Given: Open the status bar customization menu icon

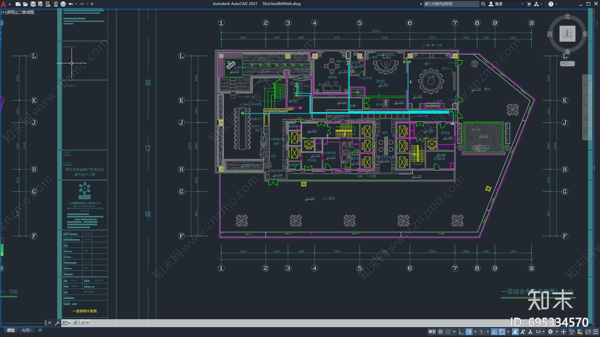Looking at the screenshot, I should (596, 332).
